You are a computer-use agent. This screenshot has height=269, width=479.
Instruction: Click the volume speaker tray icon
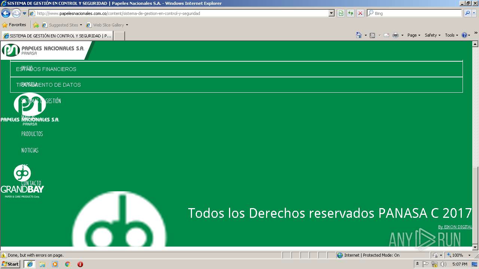443,264
